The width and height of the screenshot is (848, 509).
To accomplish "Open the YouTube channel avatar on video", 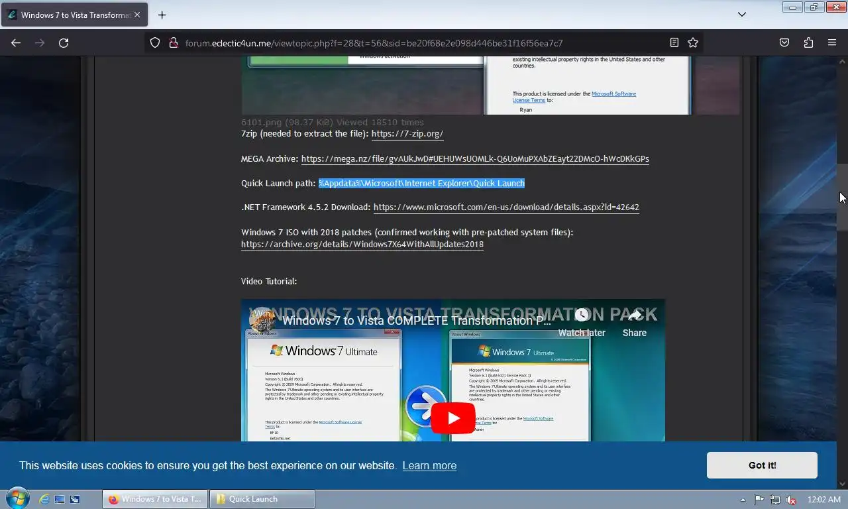I will (x=262, y=320).
